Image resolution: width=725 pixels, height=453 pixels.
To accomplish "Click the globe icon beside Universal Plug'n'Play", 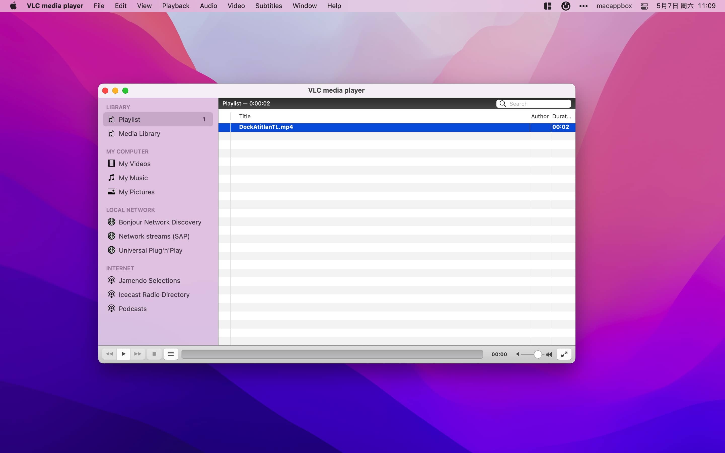I will click(112, 250).
